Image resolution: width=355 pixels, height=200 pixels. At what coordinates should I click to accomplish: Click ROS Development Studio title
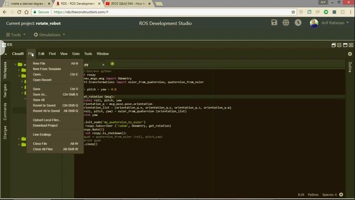pyautogui.click(x=165, y=23)
